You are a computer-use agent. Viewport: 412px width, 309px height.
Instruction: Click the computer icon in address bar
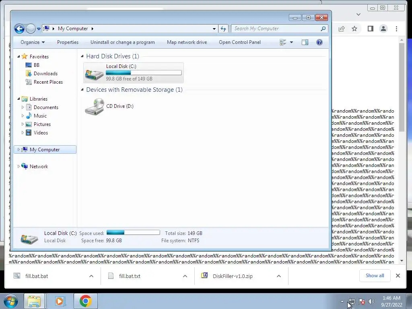tap(46, 29)
